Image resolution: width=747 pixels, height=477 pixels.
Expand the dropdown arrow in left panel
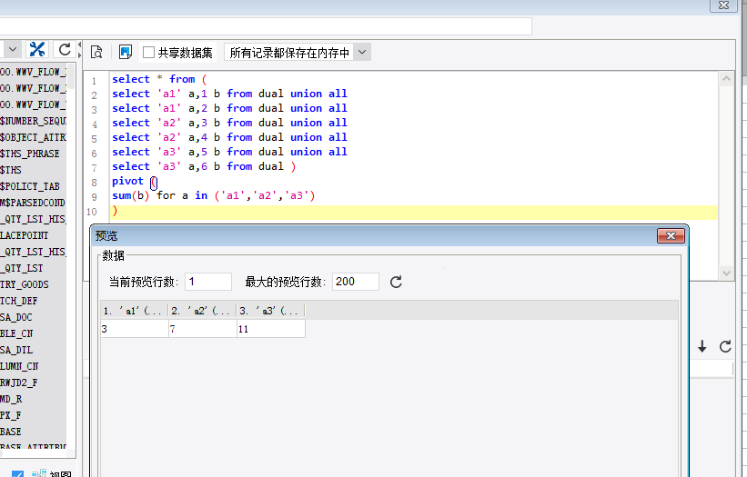pyautogui.click(x=10, y=49)
